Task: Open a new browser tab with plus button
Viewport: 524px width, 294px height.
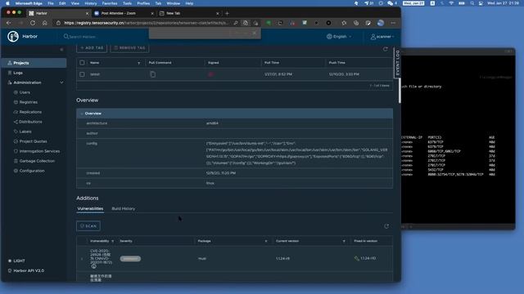Action: (x=228, y=13)
